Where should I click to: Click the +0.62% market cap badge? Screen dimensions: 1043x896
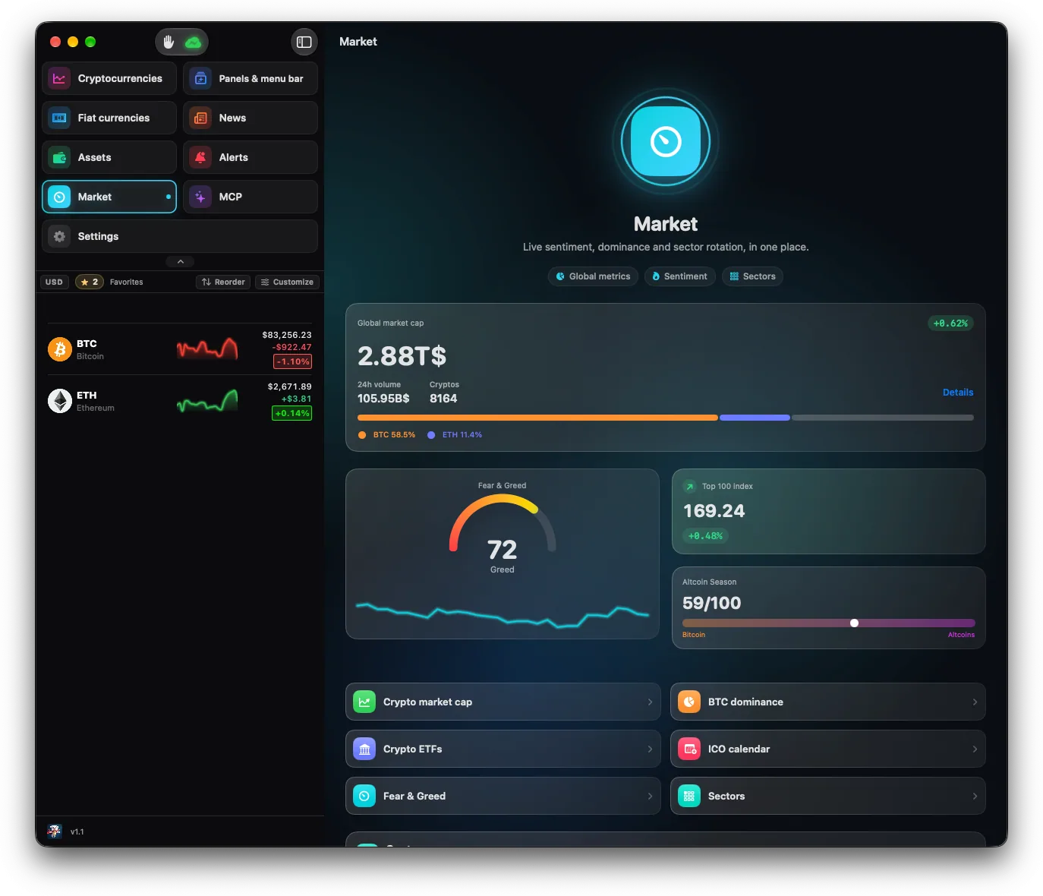pyautogui.click(x=950, y=323)
